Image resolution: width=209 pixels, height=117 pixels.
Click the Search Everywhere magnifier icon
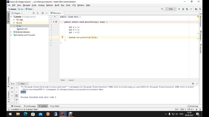(200, 9)
